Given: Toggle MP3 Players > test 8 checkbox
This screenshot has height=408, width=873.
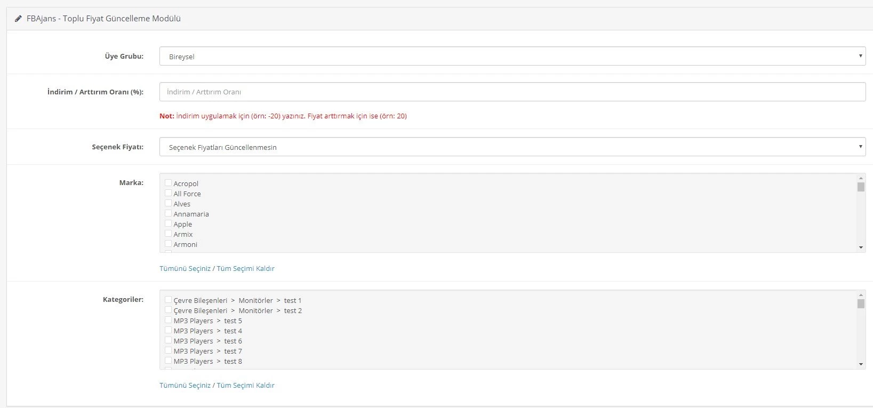Looking at the screenshot, I should point(168,361).
